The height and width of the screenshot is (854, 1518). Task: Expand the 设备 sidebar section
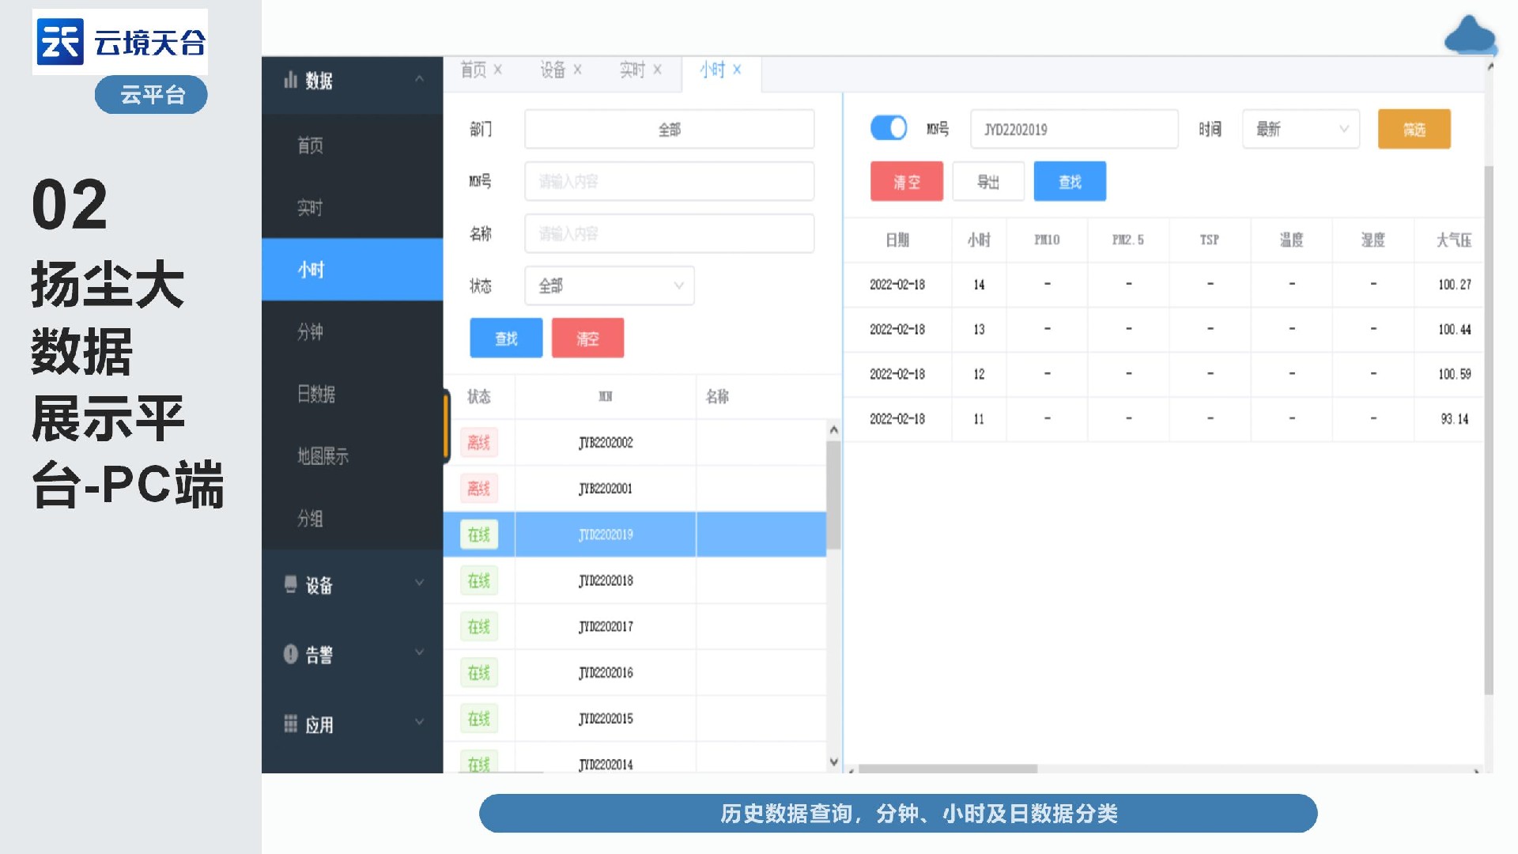click(x=420, y=584)
